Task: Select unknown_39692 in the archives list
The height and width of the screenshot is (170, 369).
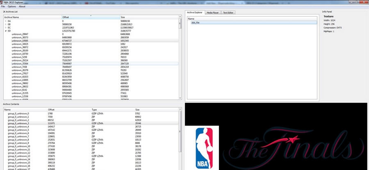Action: [20, 83]
